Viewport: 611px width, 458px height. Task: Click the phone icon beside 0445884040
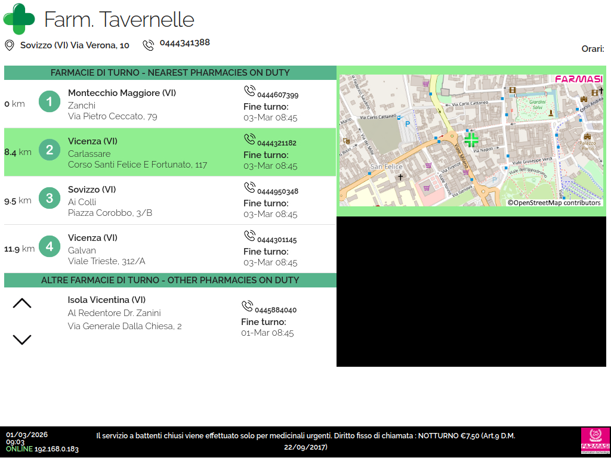click(247, 307)
